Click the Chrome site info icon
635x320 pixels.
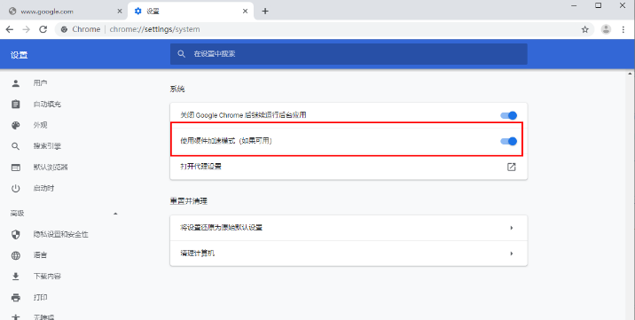64,29
